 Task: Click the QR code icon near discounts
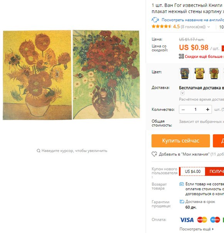click(x=181, y=56)
